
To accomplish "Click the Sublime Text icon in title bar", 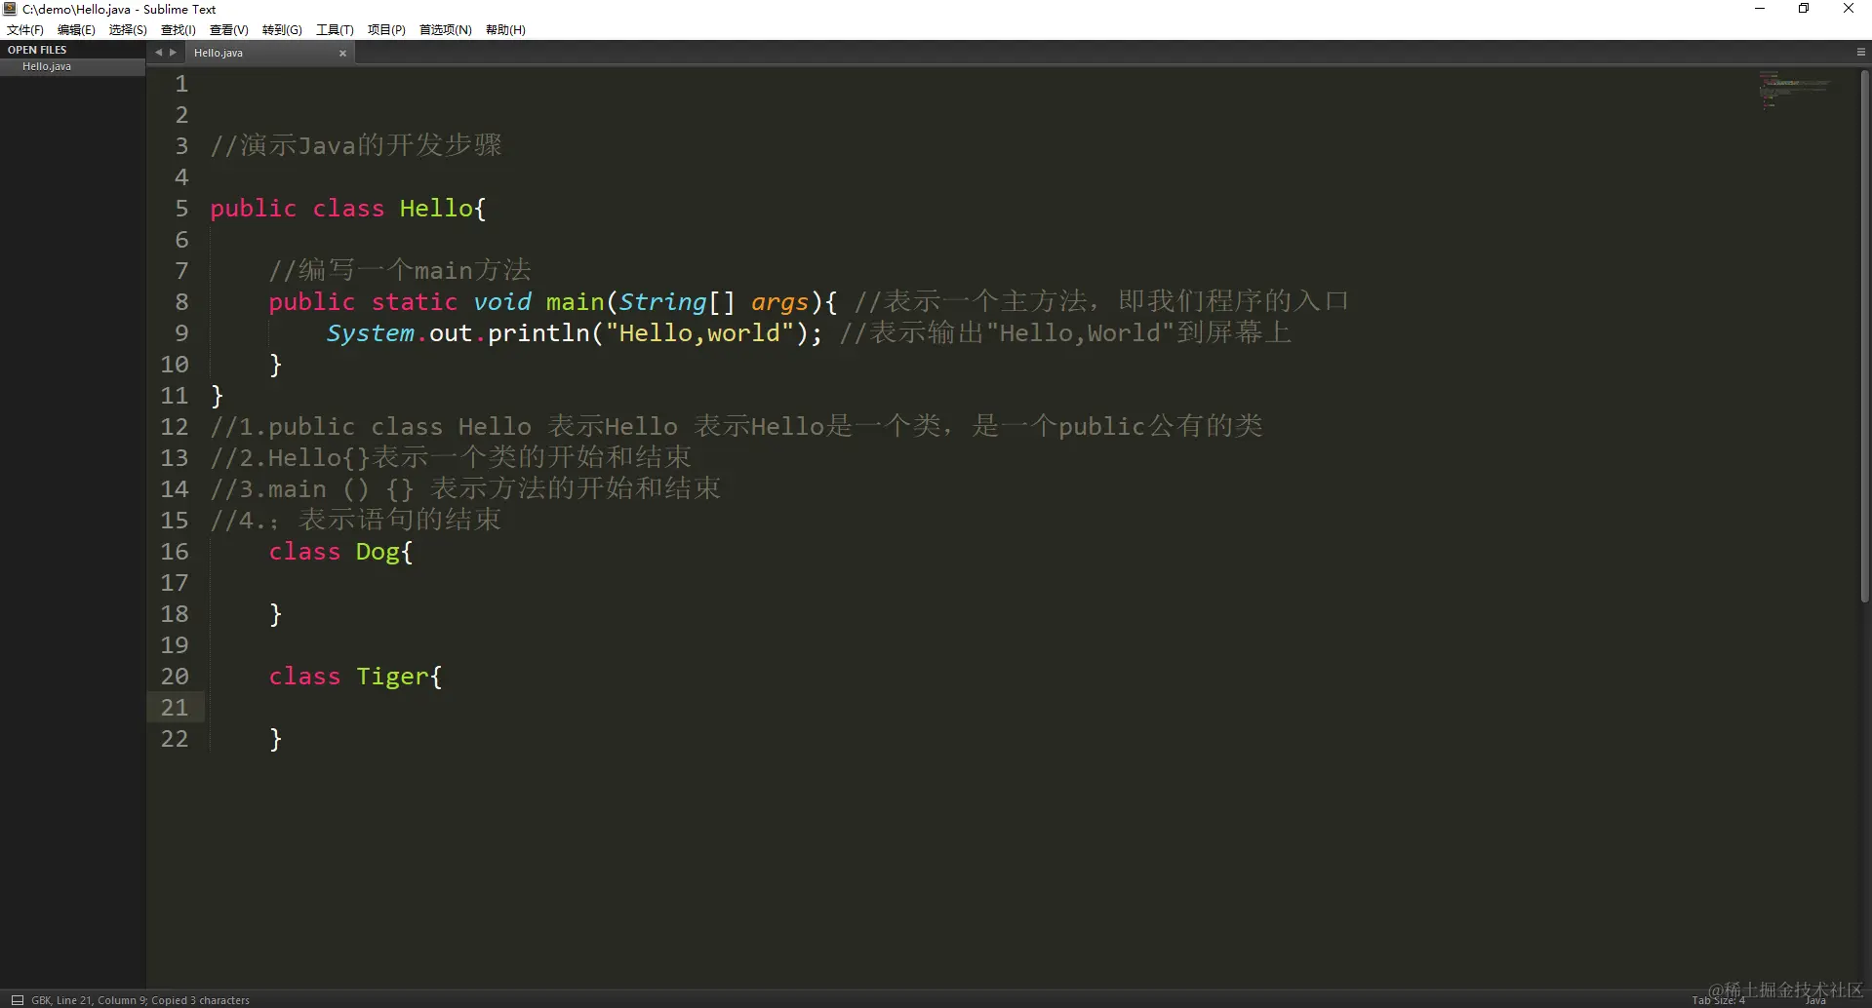I will [9, 9].
